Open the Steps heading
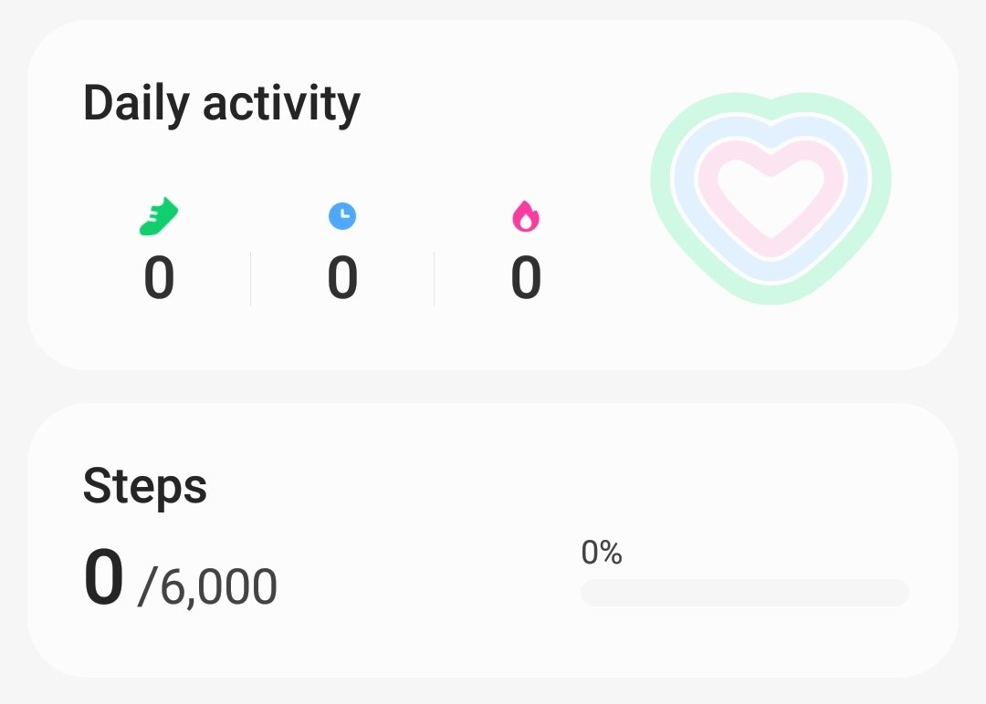Screen dimensions: 986x704 [x=144, y=486]
